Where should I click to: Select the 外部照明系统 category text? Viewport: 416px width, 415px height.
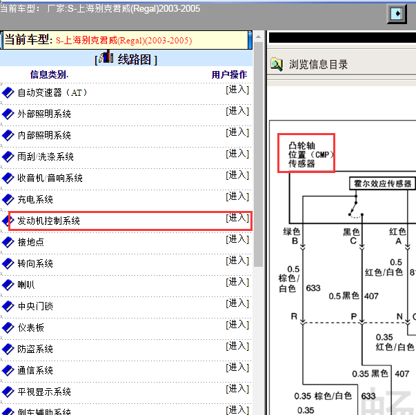(x=44, y=114)
